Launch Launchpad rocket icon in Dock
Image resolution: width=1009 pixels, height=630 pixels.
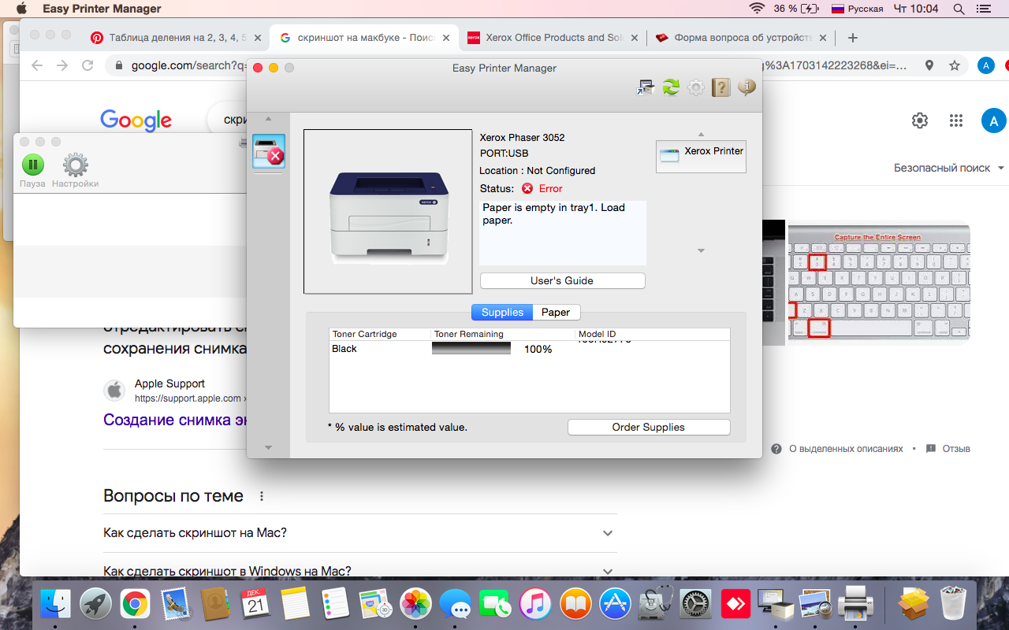(95, 604)
